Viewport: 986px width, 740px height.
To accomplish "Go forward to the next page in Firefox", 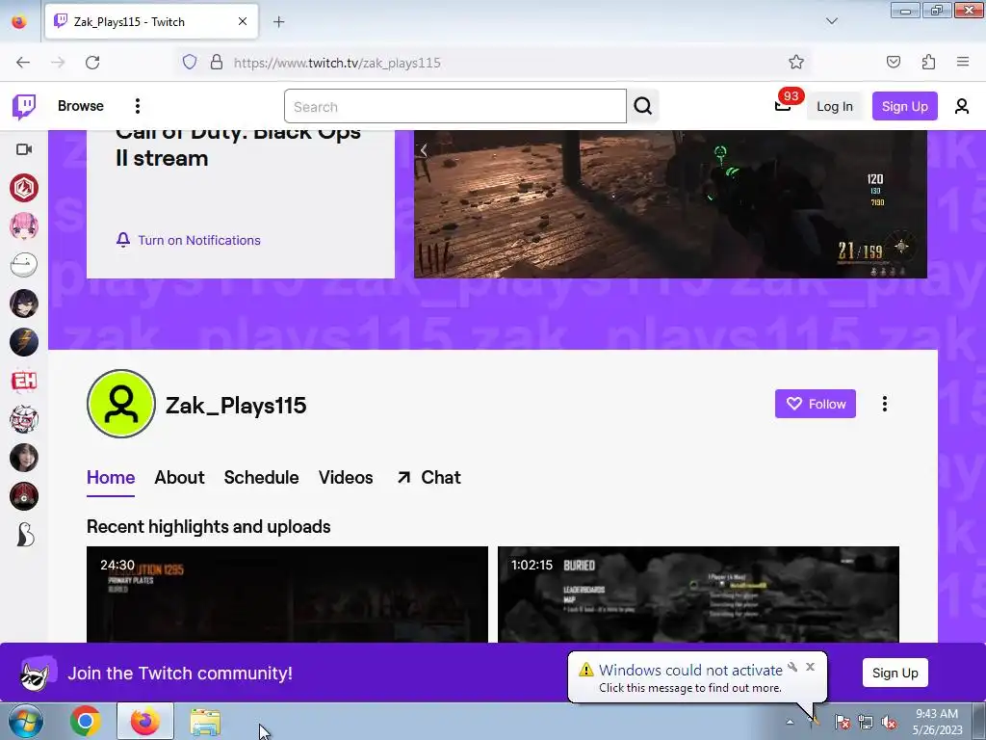I will coord(58,63).
